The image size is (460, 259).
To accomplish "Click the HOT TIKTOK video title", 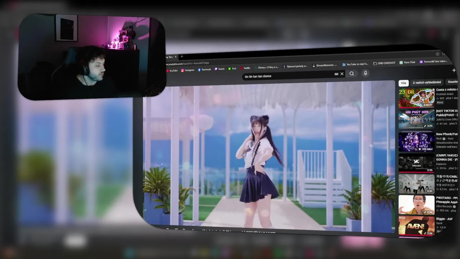I will click(447, 113).
